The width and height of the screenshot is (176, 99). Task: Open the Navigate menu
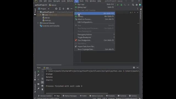57,1
